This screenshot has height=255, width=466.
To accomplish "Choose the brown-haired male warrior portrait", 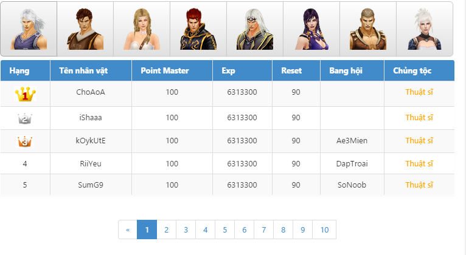I will click(x=85, y=29).
